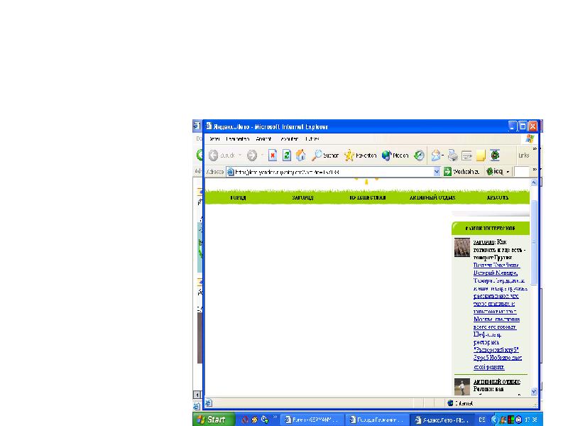The image size is (568, 426).
Task: Select the ГОРОД tab on green navigation bar
Action: point(238,198)
